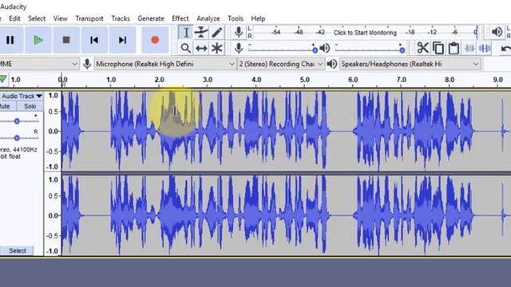Click the recording meter microphone icon
The width and height of the screenshot is (511, 287).
(x=239, y=32)
